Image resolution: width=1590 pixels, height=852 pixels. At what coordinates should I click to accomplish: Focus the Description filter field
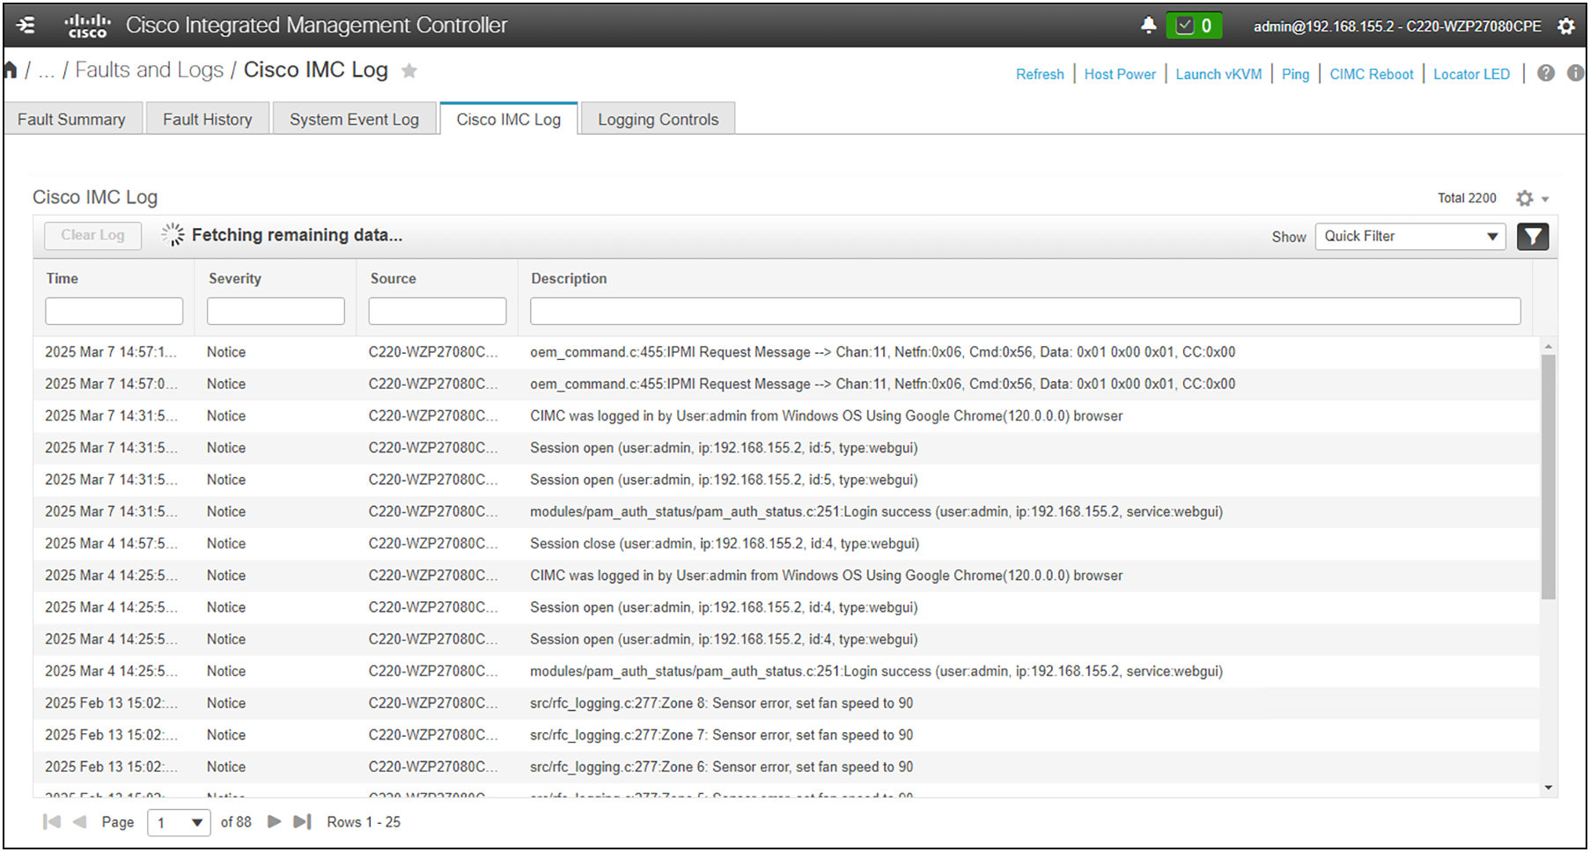tap(1025, 311)
